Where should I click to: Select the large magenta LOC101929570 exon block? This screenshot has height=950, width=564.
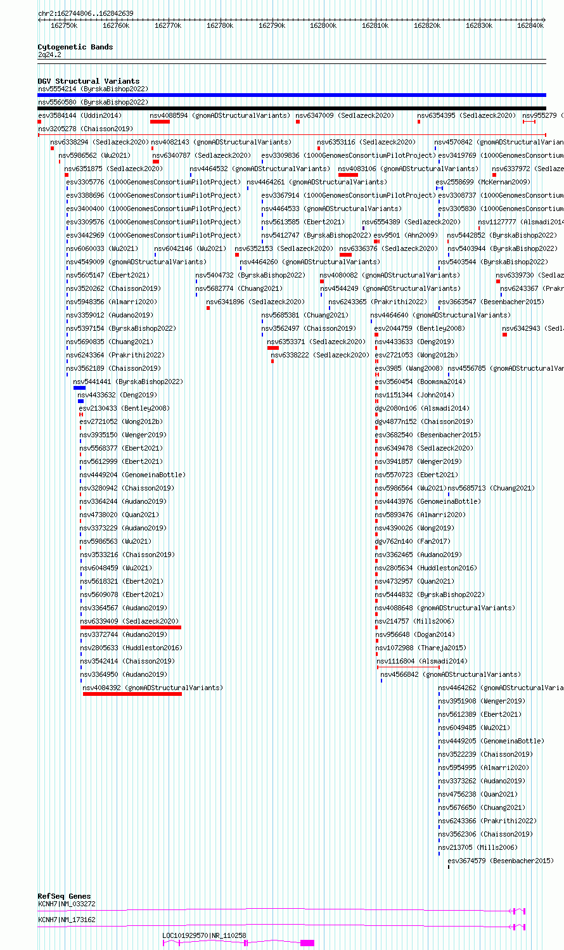(x=307, y=943)
